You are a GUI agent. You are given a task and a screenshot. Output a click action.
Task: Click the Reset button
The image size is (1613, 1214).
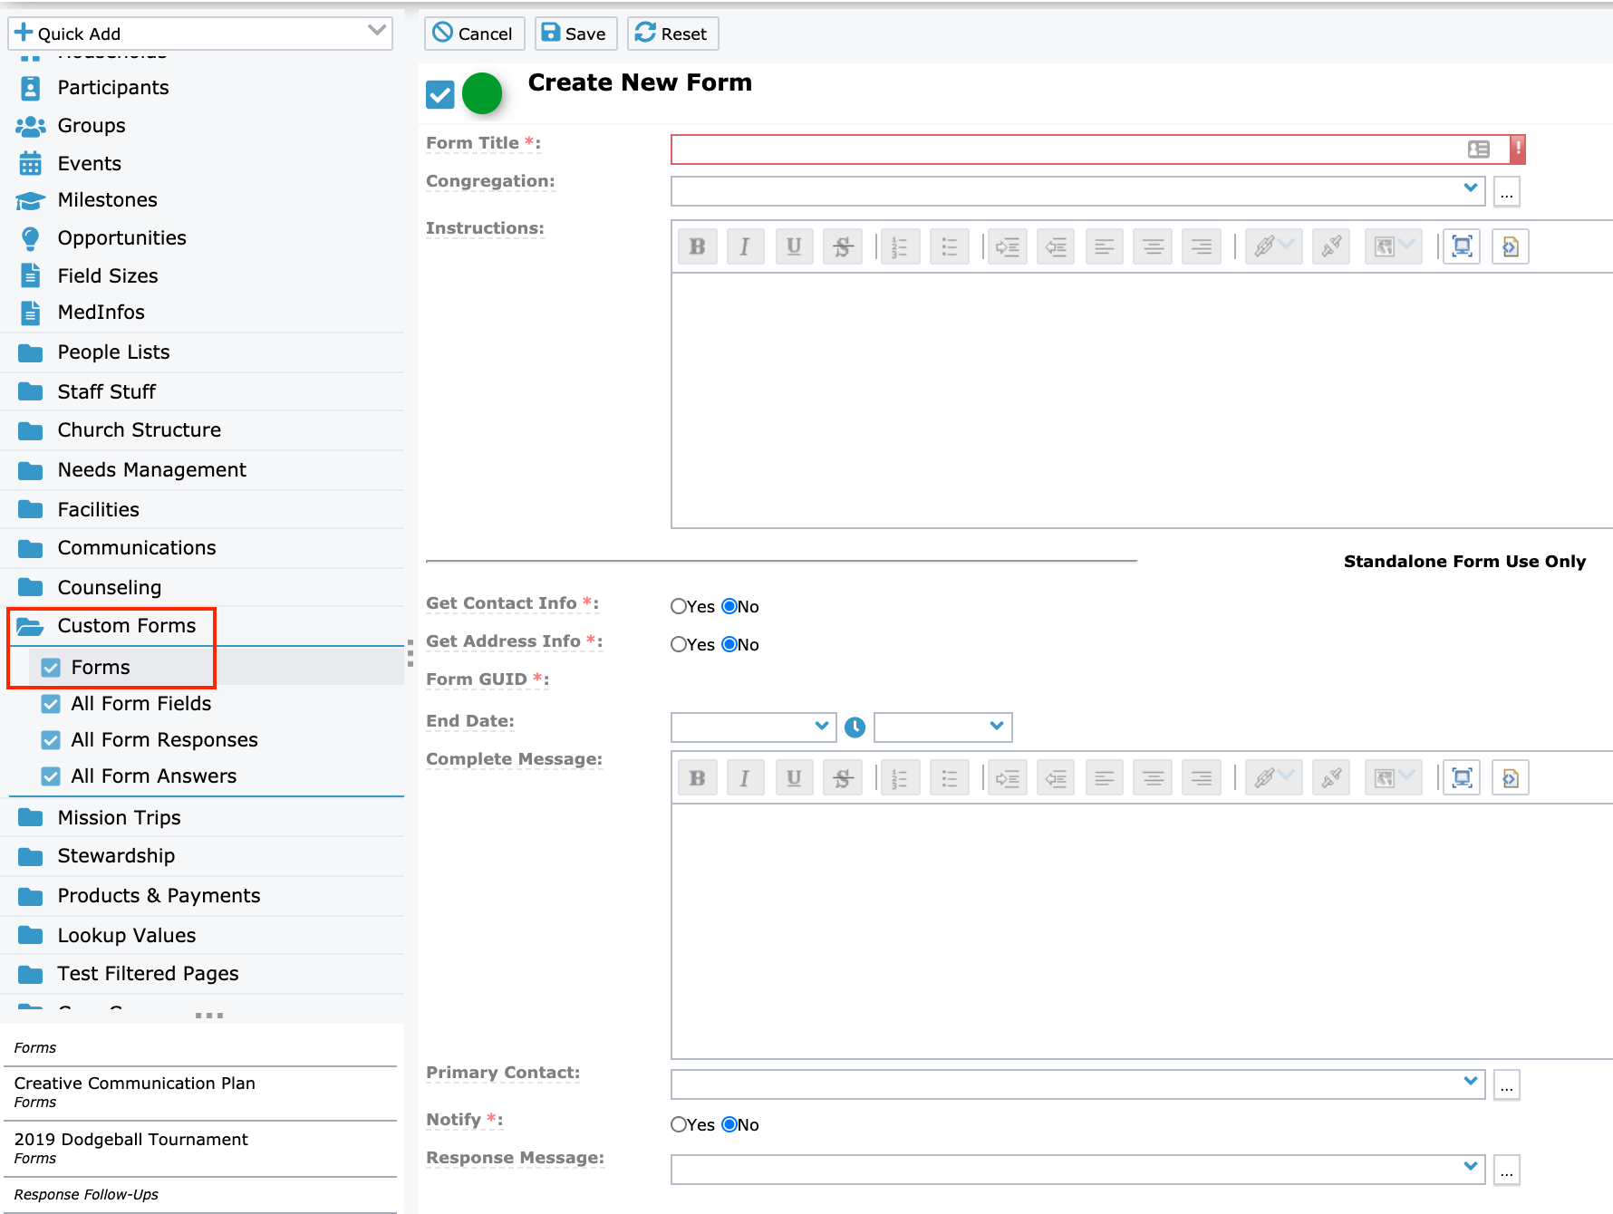click(x=672, y=34)
